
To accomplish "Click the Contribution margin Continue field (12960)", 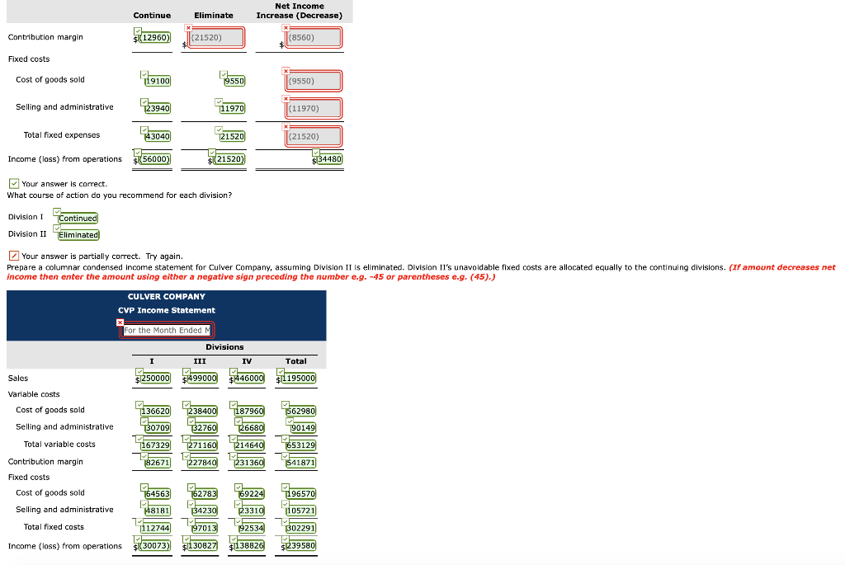I will [x=154, y=38].
